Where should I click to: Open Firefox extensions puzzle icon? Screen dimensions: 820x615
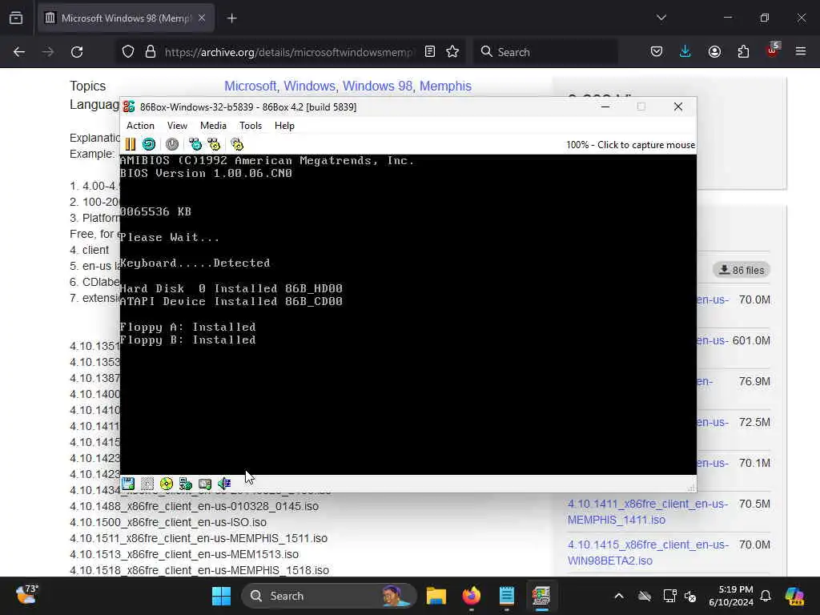(x=743, y=52)
